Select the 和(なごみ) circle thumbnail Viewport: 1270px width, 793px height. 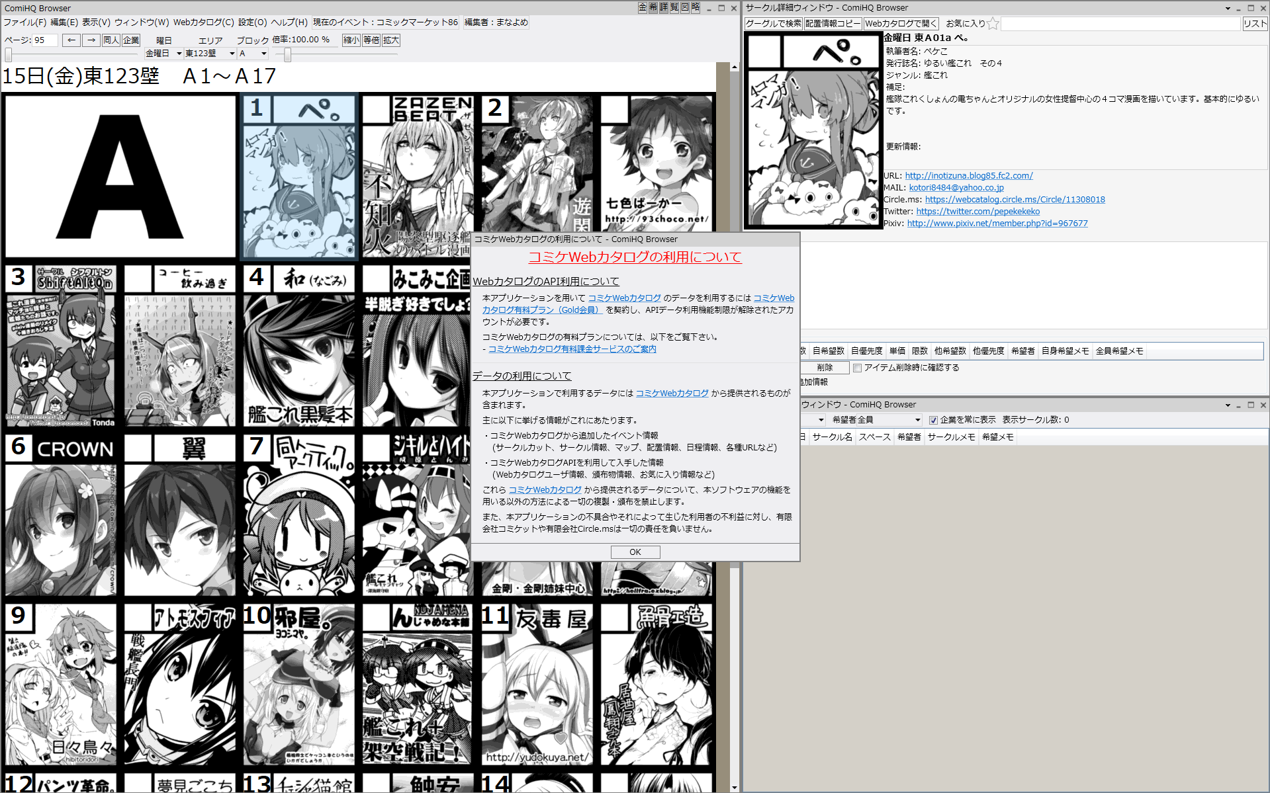pos(299,346)
